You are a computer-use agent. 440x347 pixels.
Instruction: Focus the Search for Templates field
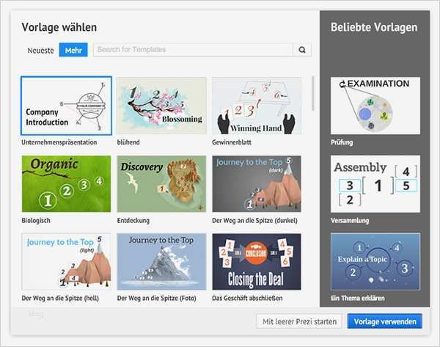click(193, 50)
